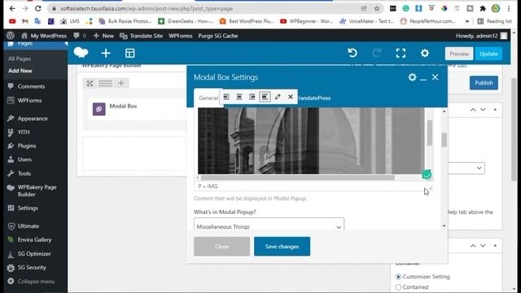This screenshot has height=293, width=521.
Task: Open Appearance in admin sidebar
Action: (x=33, y=119)
